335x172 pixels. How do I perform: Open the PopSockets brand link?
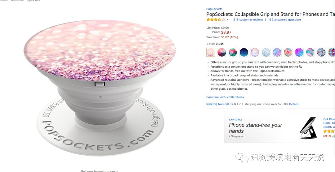click(214, 9)
